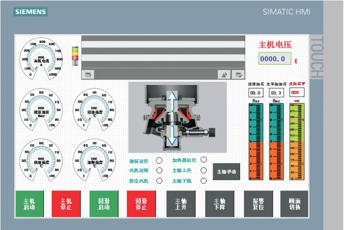Screen dimensions: 345x230
Task: Tap the 画面切换 screen switch button
Action: [295, 204]
